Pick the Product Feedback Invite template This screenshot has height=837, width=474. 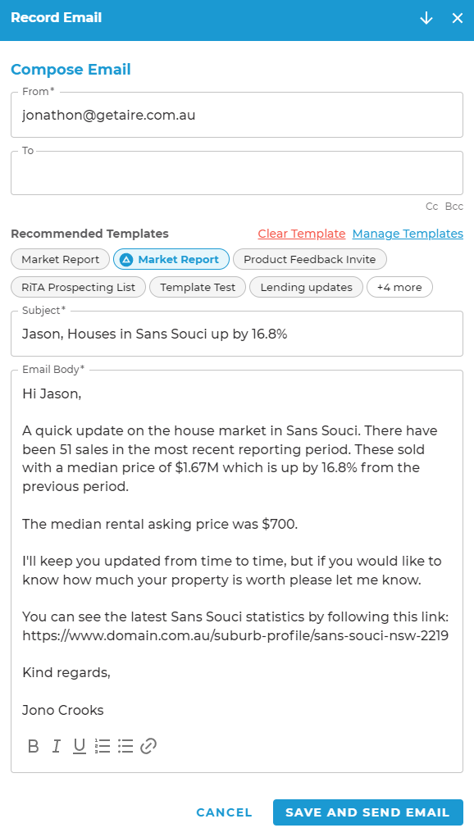point(310,259)
